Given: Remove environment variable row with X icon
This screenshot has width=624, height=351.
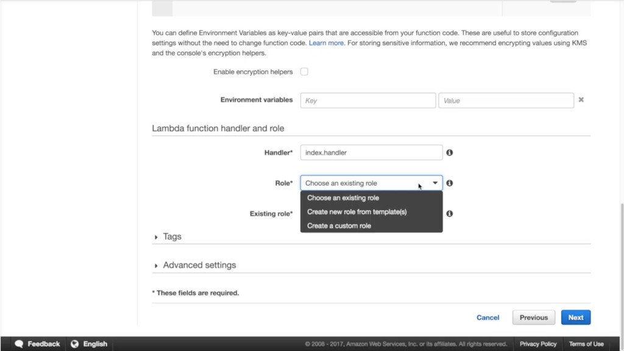Looking at the screenshot, I should pyautogui.click(x=581, y=100).
